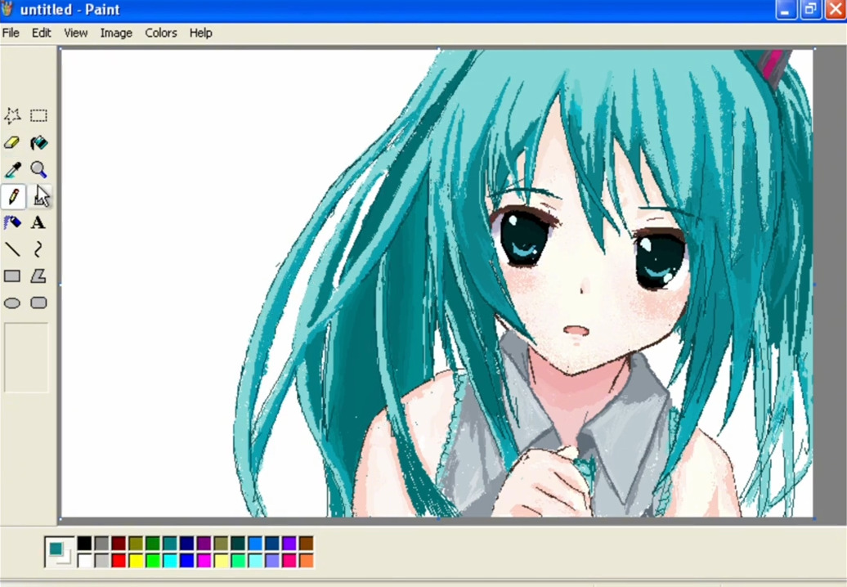The image size is (847, 587).
Task: Choose the periwinkle light purple swatch
Action: pos(272,561)
